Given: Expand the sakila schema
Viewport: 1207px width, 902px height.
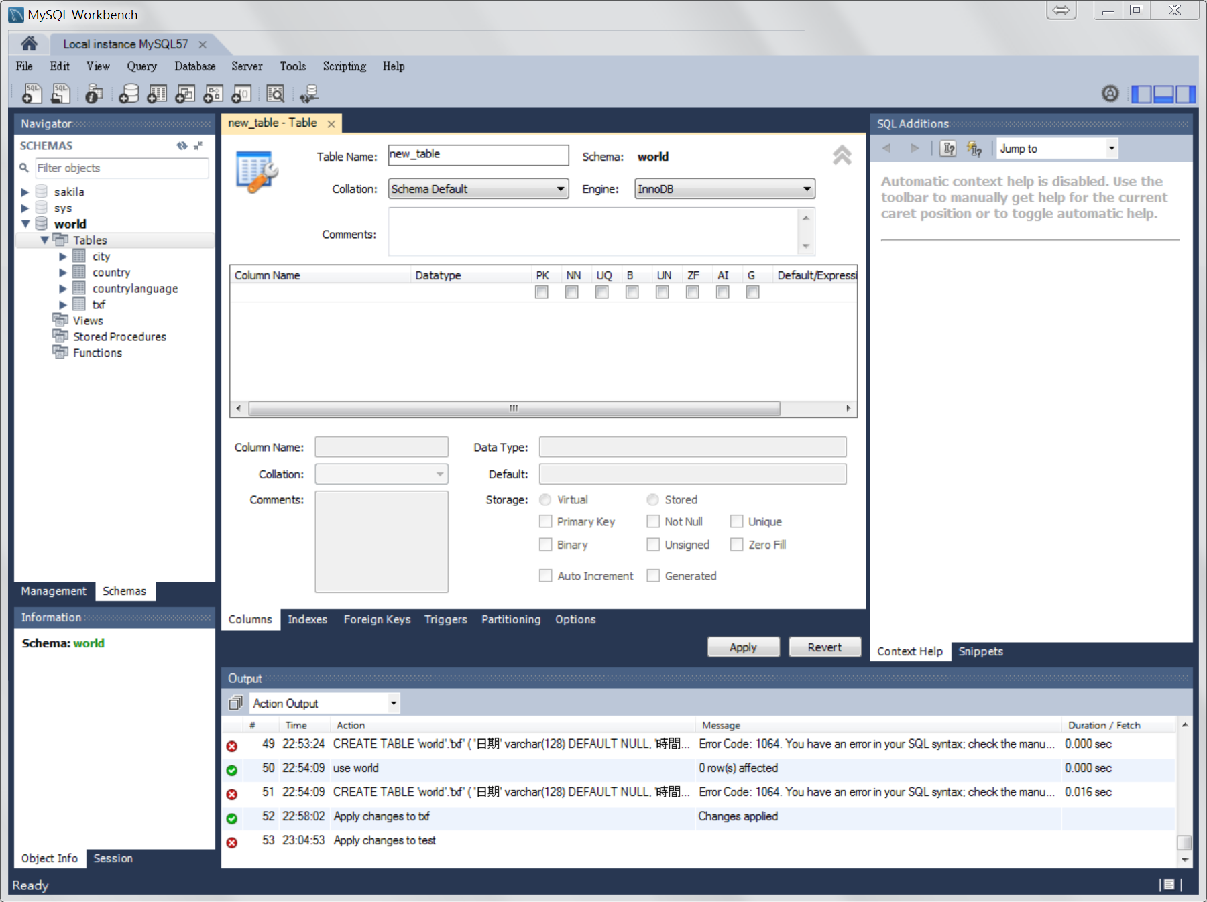Looking at the screenshot, I should [x=25, y=192].
